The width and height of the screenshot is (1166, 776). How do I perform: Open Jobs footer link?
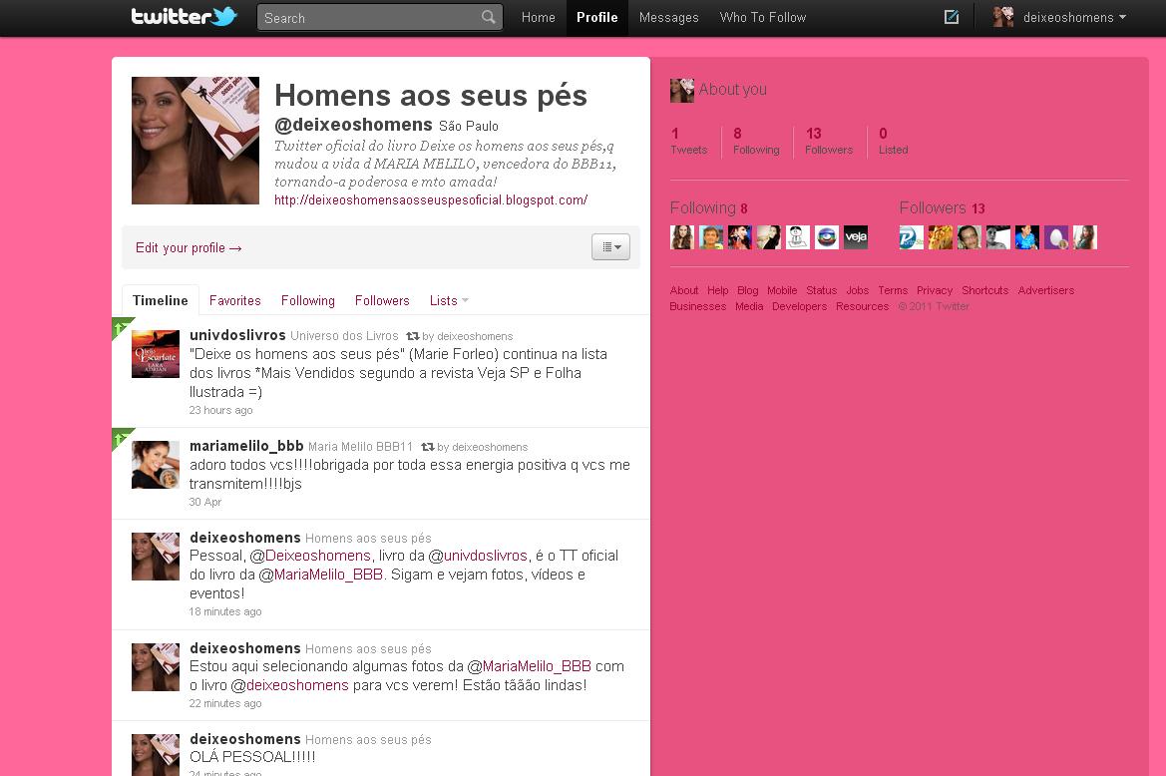(858, 290)
